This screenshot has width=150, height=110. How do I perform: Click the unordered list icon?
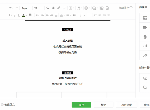tap(88, 15)
